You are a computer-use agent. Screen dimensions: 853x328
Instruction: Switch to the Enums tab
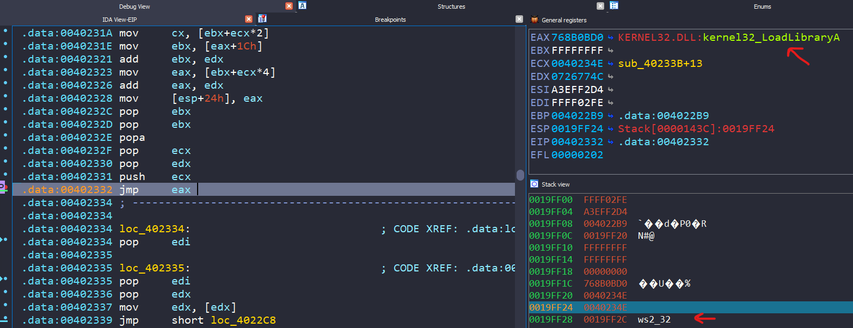point(762,7)
